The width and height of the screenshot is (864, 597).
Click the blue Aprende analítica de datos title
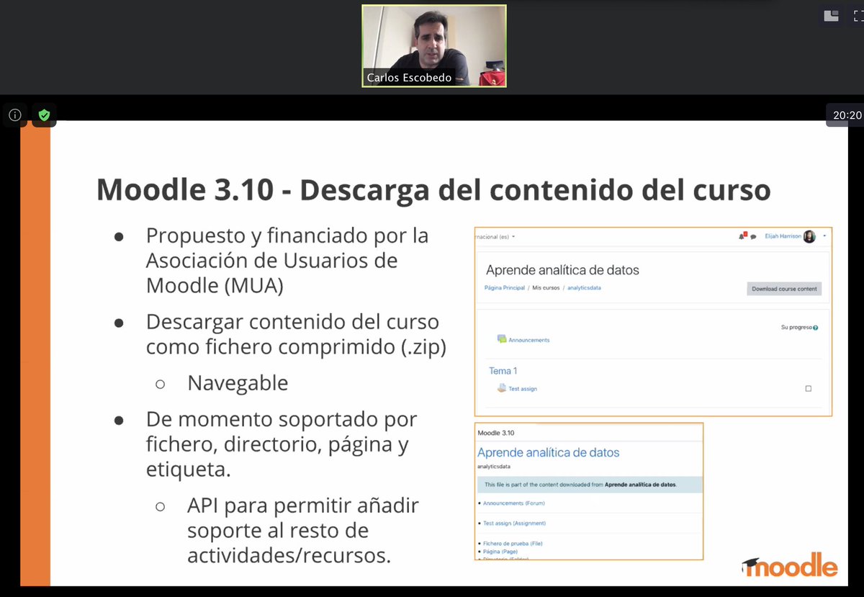click(x=549, y=452)
